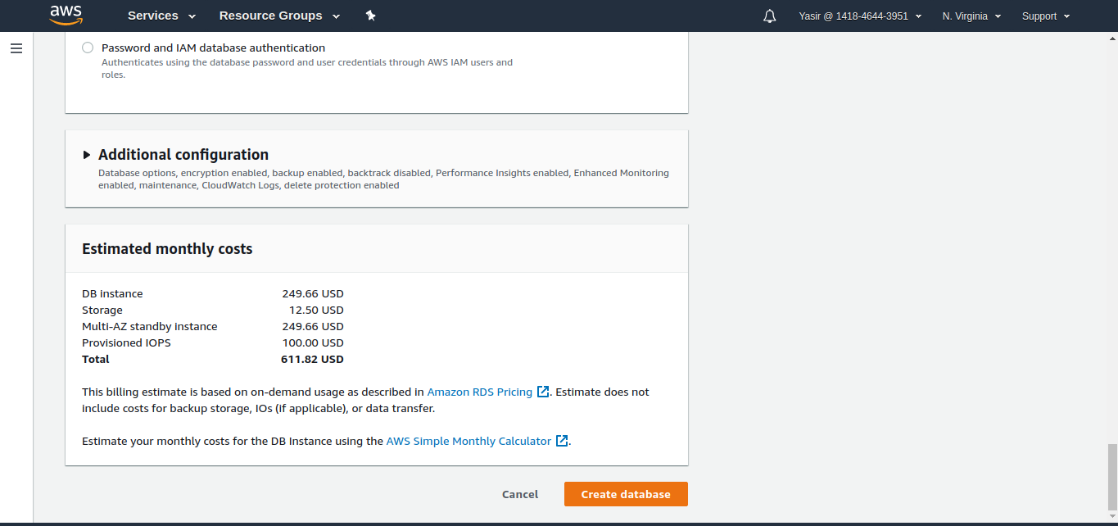Viewport: 1118px width, 526px height.
Task: Click the Additional configuration heading text
Action: [183, 155]
